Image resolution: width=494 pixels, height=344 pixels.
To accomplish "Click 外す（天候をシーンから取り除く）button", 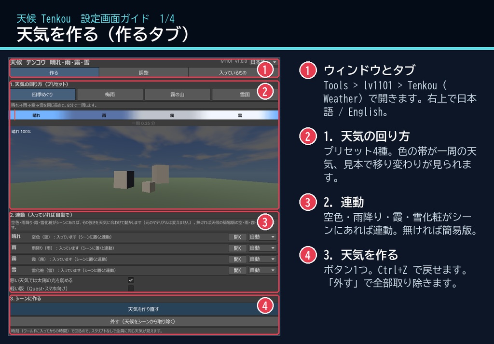I will 144,321.
